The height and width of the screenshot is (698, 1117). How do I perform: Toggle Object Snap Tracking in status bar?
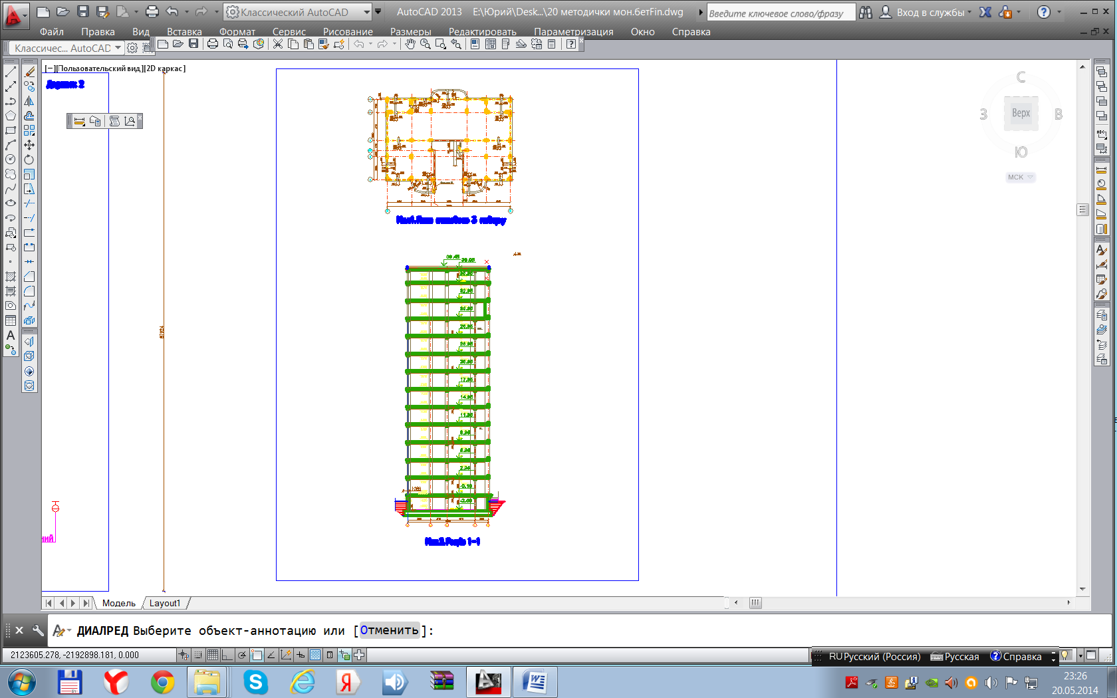[x=271, y=655]
